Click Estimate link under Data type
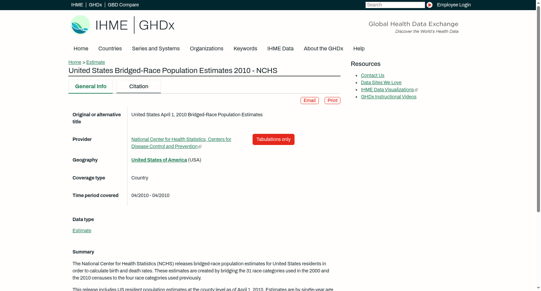Image resolution: width=541 pixels, height=291 pixels. pos(82,231)
